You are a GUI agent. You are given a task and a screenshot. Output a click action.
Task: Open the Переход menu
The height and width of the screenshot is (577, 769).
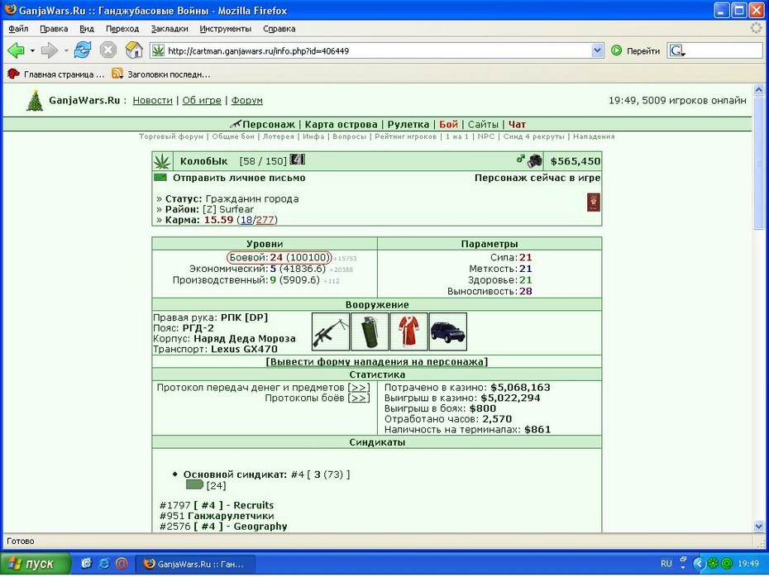(122, 28)
